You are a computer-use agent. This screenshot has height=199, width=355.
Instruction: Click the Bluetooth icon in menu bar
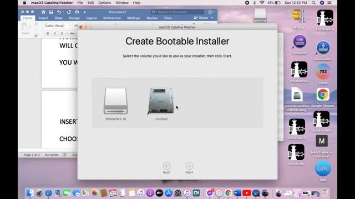point(255,3)
